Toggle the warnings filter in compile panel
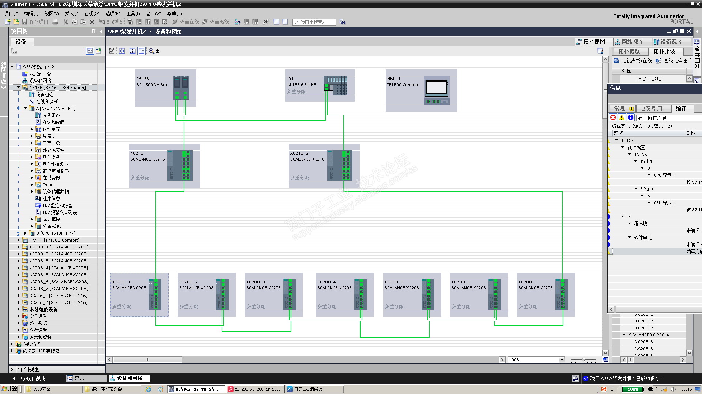Screen dimensions: 702x394 point(622,117)
